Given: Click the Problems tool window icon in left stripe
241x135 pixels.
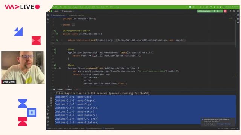Looking at the screenshot, I should point(48,121).
